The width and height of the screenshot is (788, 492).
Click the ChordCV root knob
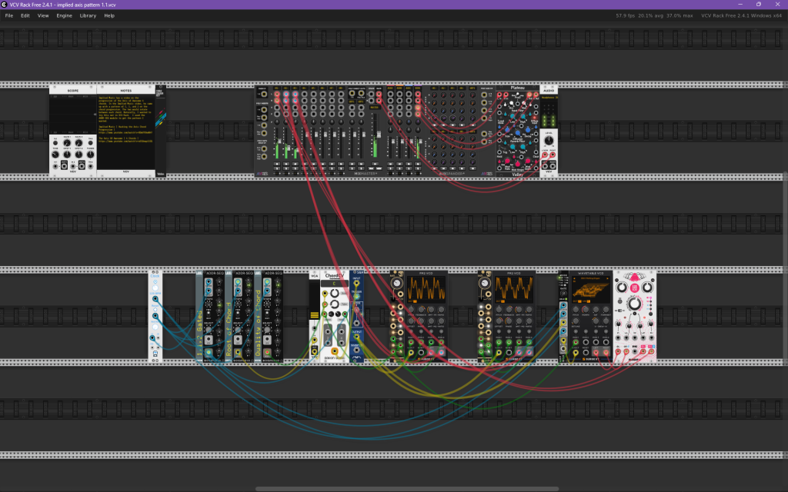pos(335,293)
